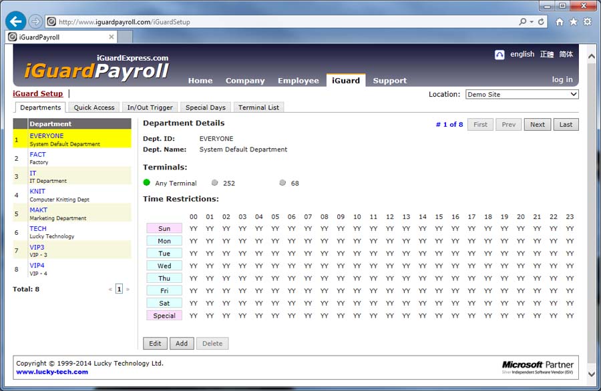Screen dimensions: 601x391
Task: Click the iGuardPayroll logo
Action: coord(97,71)
